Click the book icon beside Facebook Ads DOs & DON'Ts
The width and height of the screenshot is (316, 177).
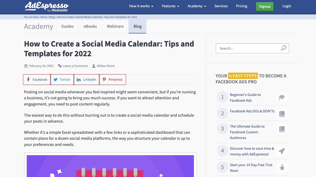(x=282, y=114)
